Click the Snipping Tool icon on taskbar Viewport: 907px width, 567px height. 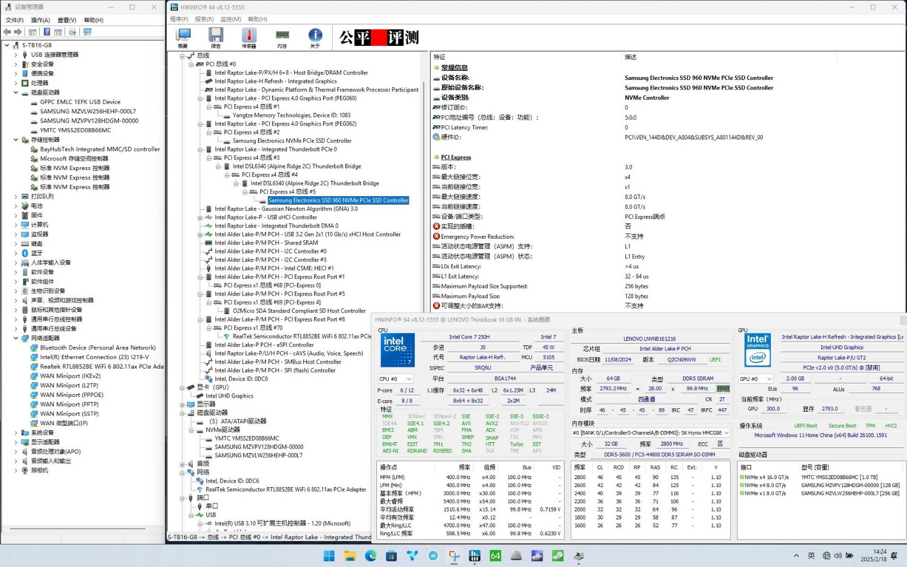point(453,556)
